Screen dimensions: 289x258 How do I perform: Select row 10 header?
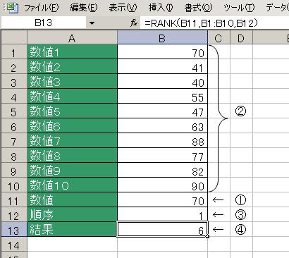14,185
